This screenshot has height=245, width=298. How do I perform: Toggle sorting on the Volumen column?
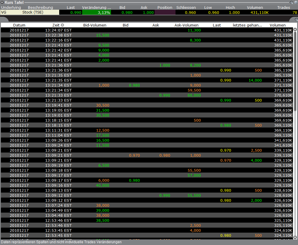[277, 25]
